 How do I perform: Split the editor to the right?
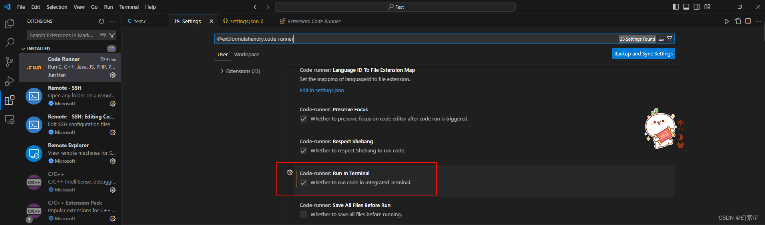click(748, 21)
